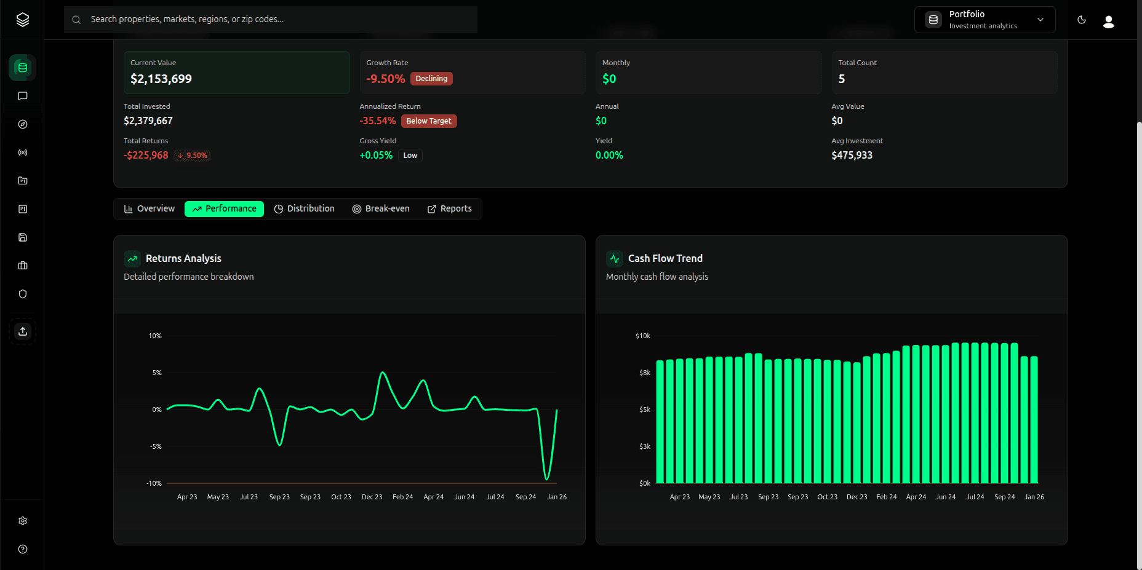Select the Performance tab

pyautogui.click(x=224, y=209)
